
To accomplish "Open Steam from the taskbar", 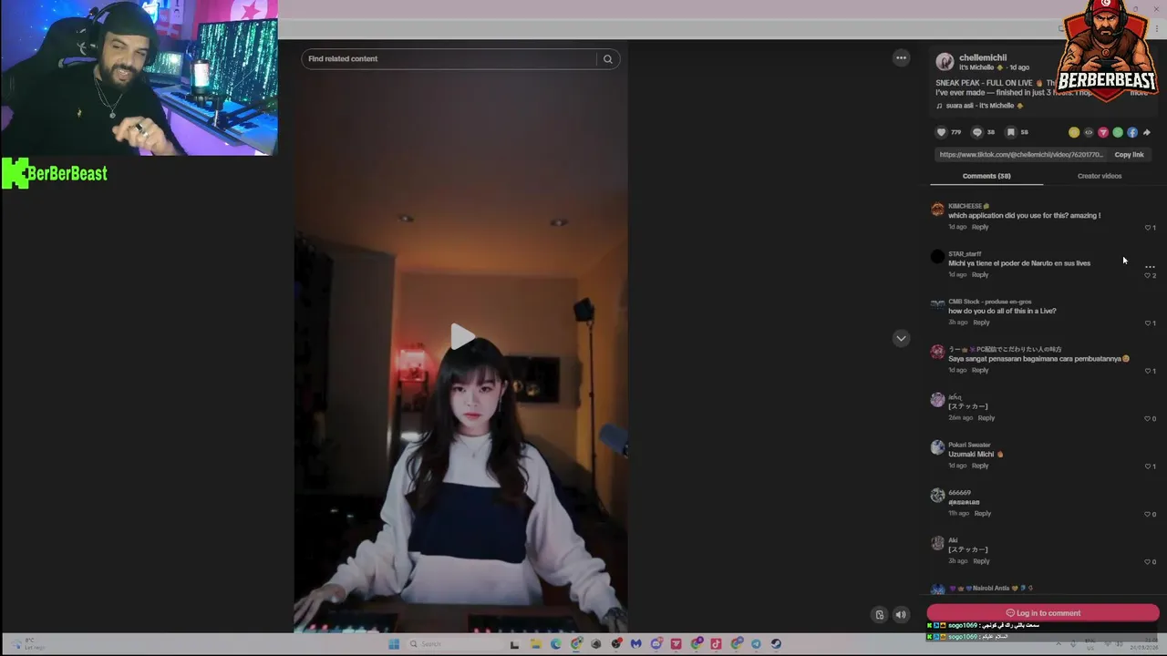I will 776,644.
